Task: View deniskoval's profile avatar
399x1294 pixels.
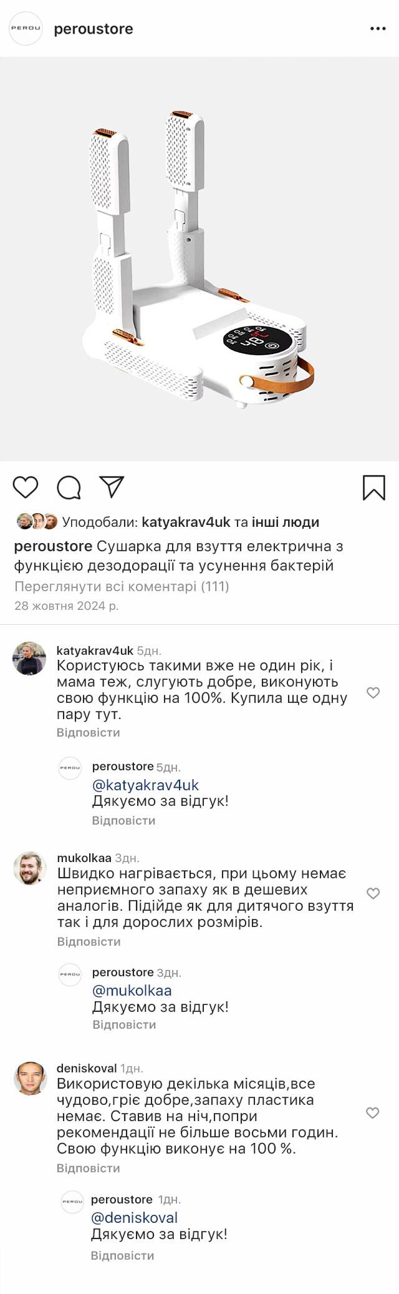Action: (x=30, y=1078)
